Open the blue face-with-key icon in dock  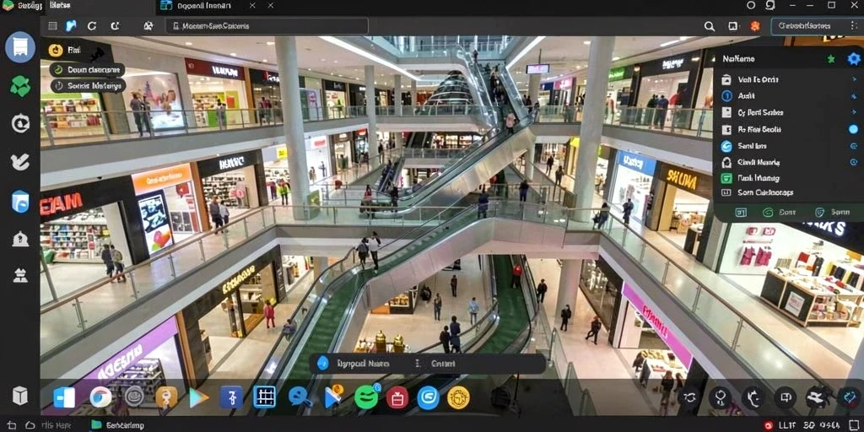(300, 397)
